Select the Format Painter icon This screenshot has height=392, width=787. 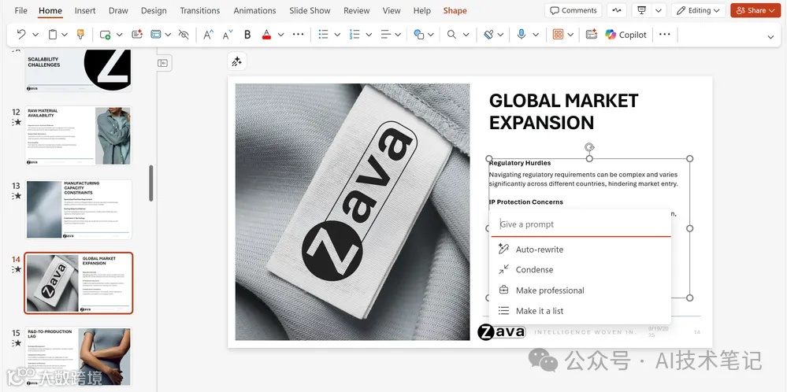80,35
